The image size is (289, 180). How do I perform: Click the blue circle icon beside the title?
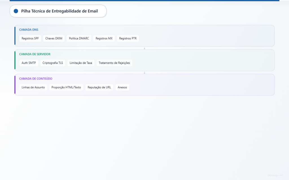[16, 11]
